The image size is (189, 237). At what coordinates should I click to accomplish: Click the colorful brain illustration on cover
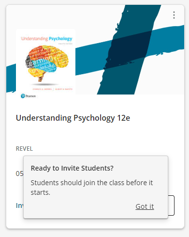pyautogui.click(x=47, y=63)
